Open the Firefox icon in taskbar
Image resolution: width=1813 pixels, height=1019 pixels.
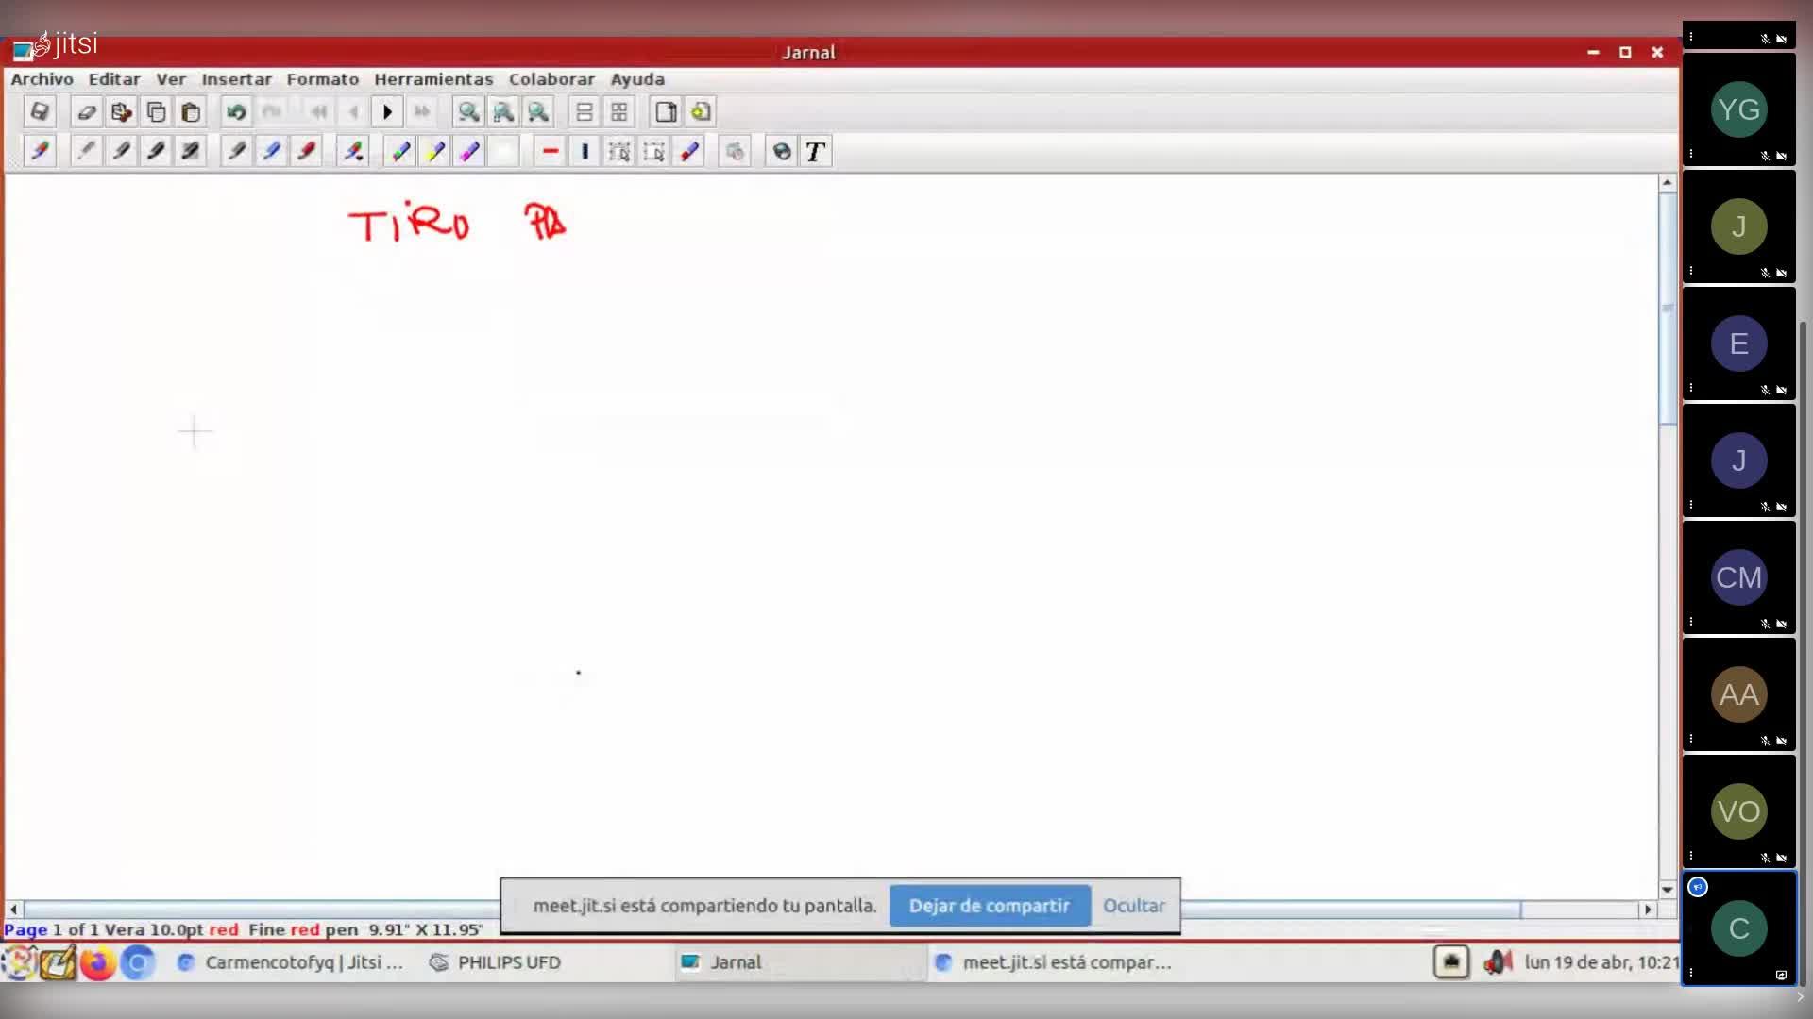point(97,962)
